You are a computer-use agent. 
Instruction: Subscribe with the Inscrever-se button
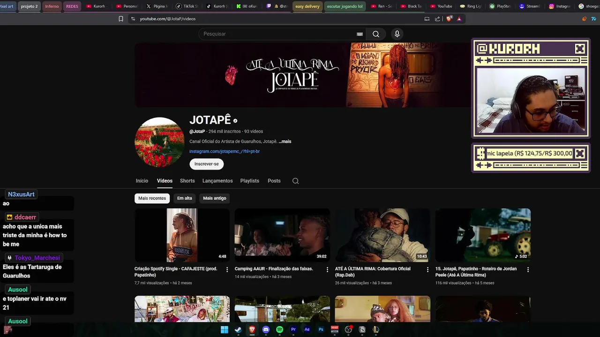tap(207, 164)
